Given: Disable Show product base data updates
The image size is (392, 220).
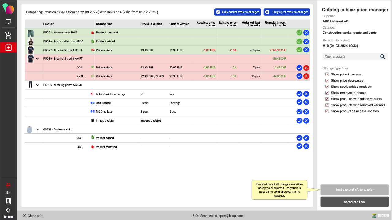Looking at the screenshot, I should click(327, 111).
